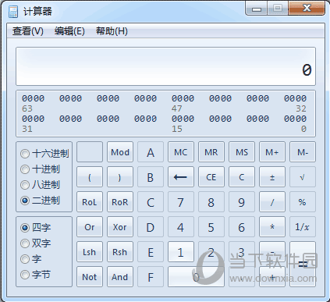
Task: Click the RoL rotate left key
Action: click(90, 202)
